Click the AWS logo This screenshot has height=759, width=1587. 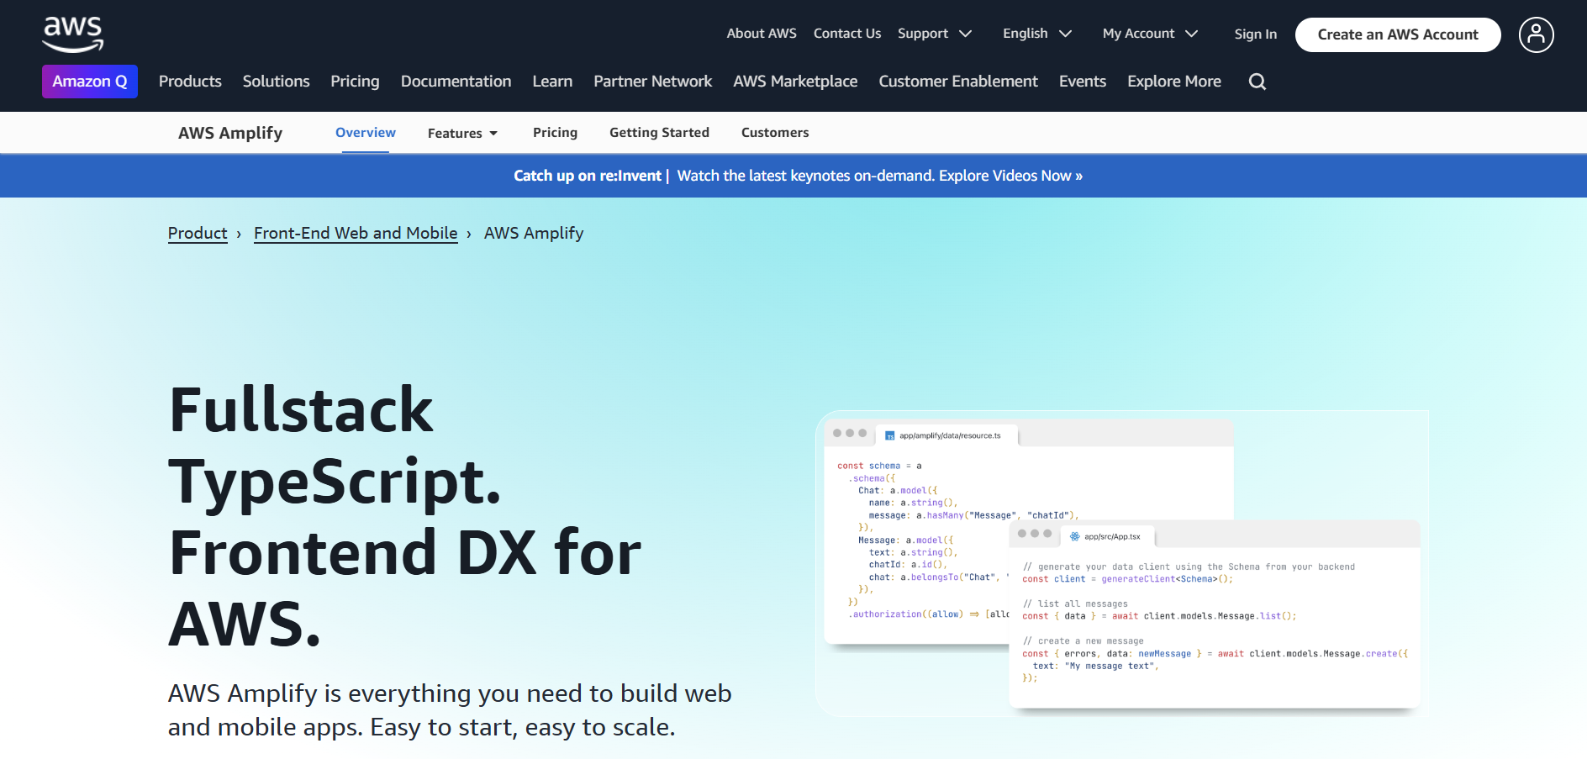click(73, 34)
